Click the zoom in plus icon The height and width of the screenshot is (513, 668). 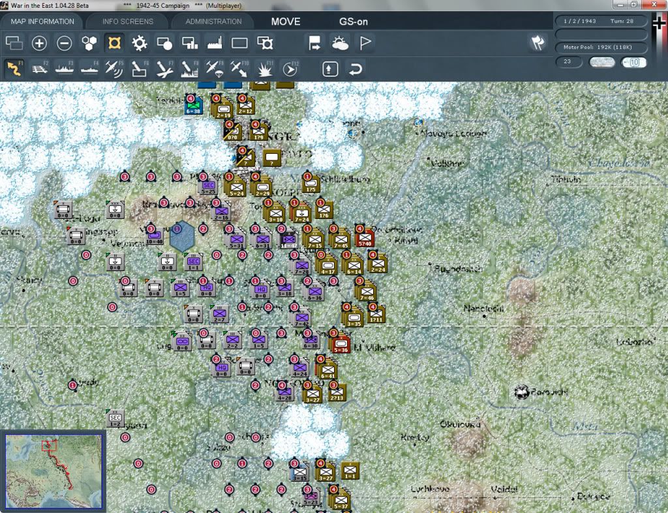38,43
